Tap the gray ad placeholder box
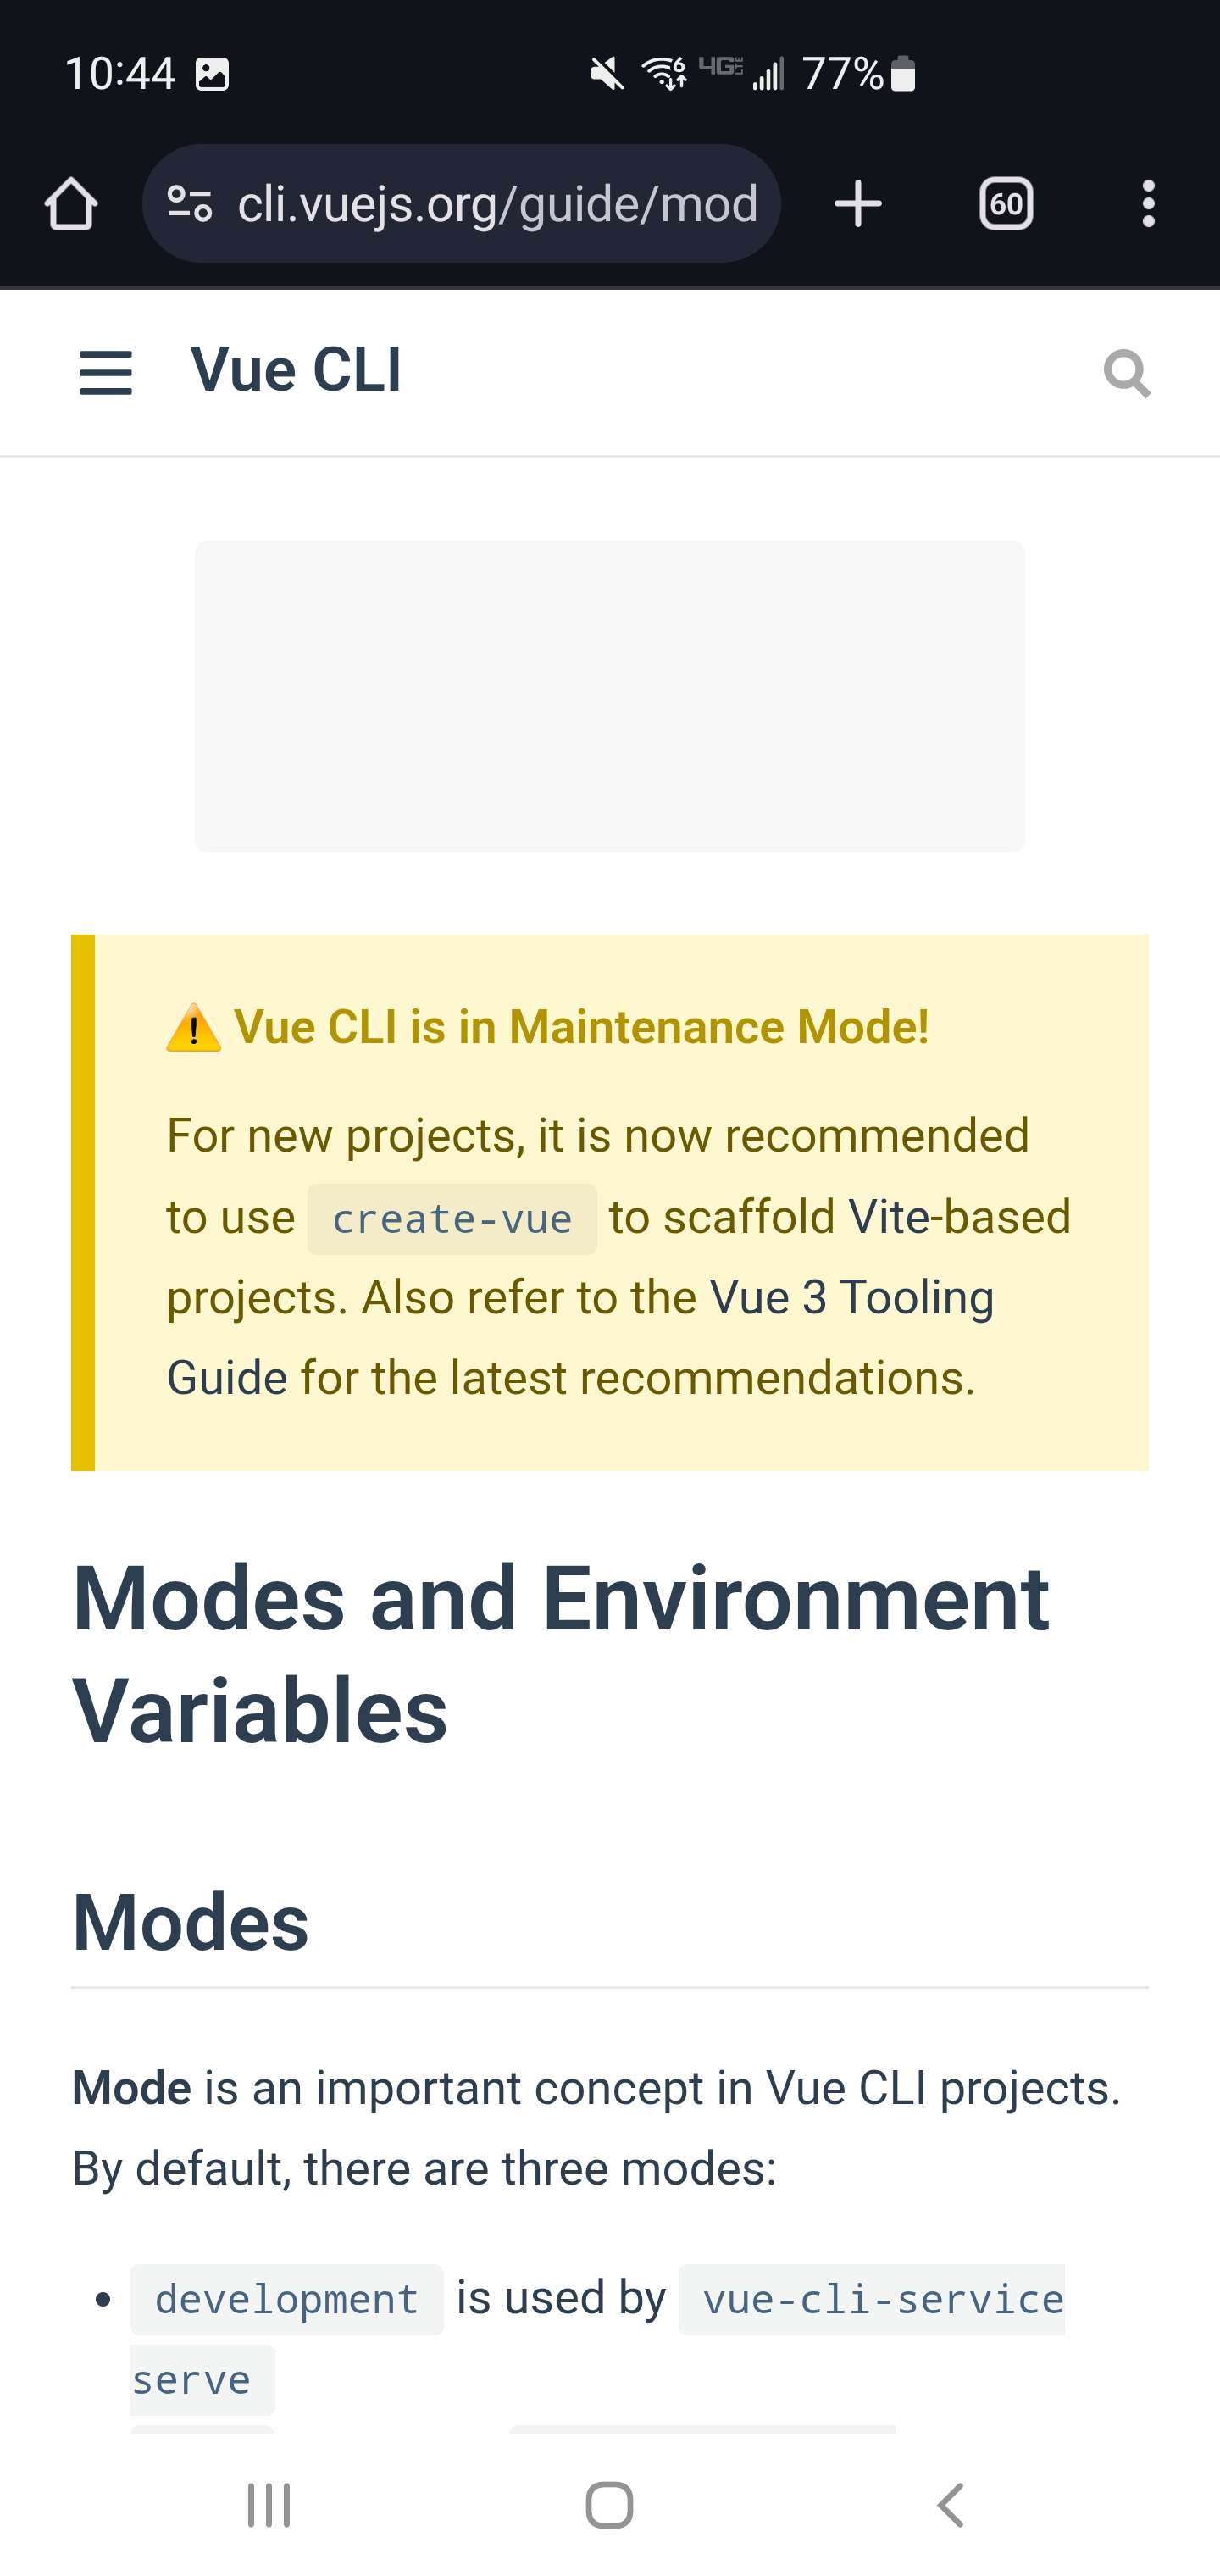This screenshot has width=1220, height=2576. 610,697
